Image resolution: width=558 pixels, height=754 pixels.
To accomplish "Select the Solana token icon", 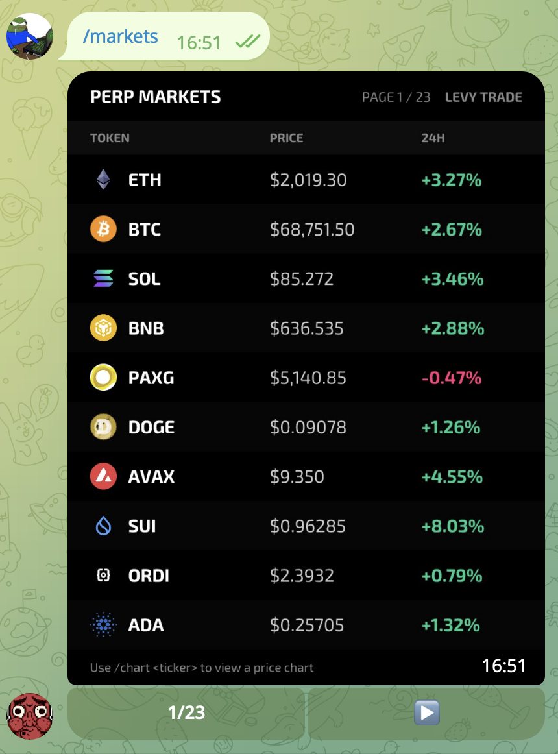I will [103, 278].
